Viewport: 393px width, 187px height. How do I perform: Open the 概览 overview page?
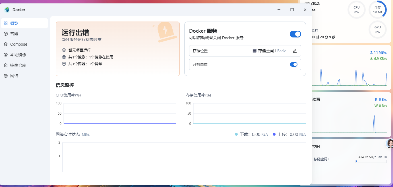[x=24, y=23]
